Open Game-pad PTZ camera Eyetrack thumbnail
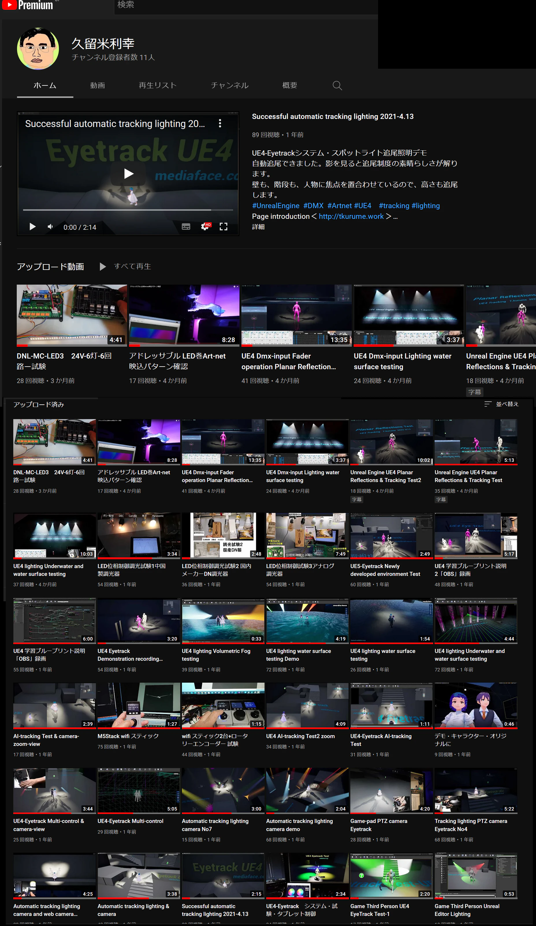536x926 pixels. 392,790
